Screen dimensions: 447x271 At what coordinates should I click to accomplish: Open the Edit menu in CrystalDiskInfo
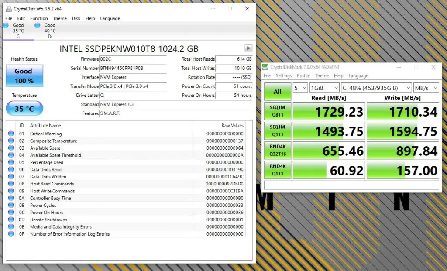coord(21,18)
